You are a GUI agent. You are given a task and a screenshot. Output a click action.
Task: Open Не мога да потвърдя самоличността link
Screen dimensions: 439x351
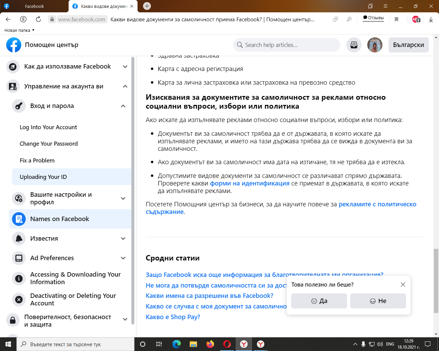216,285
